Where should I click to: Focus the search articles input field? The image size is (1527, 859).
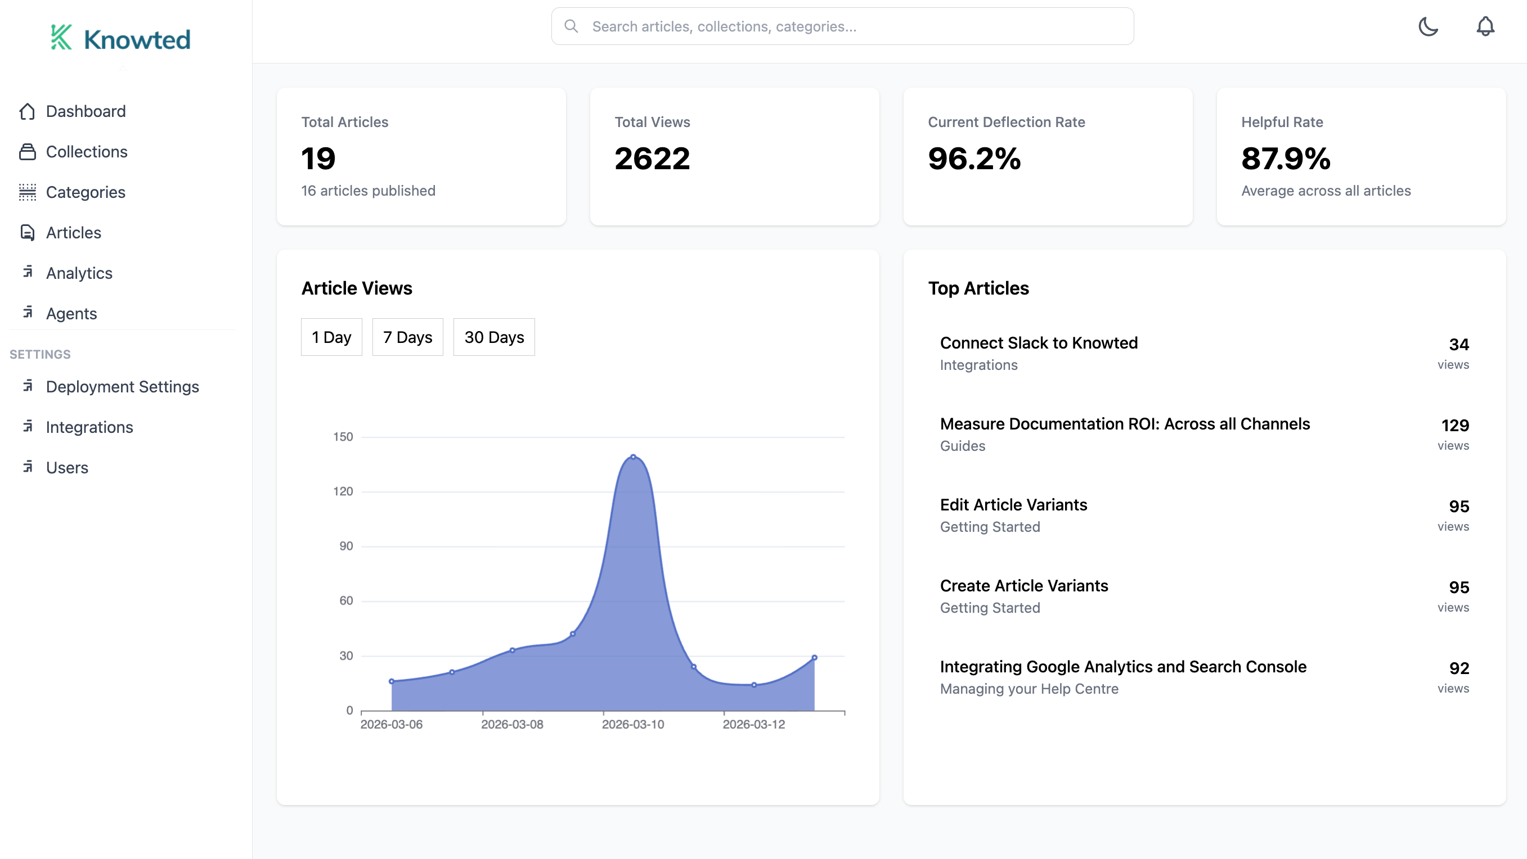pyautogui.click(x=842, y=26)
